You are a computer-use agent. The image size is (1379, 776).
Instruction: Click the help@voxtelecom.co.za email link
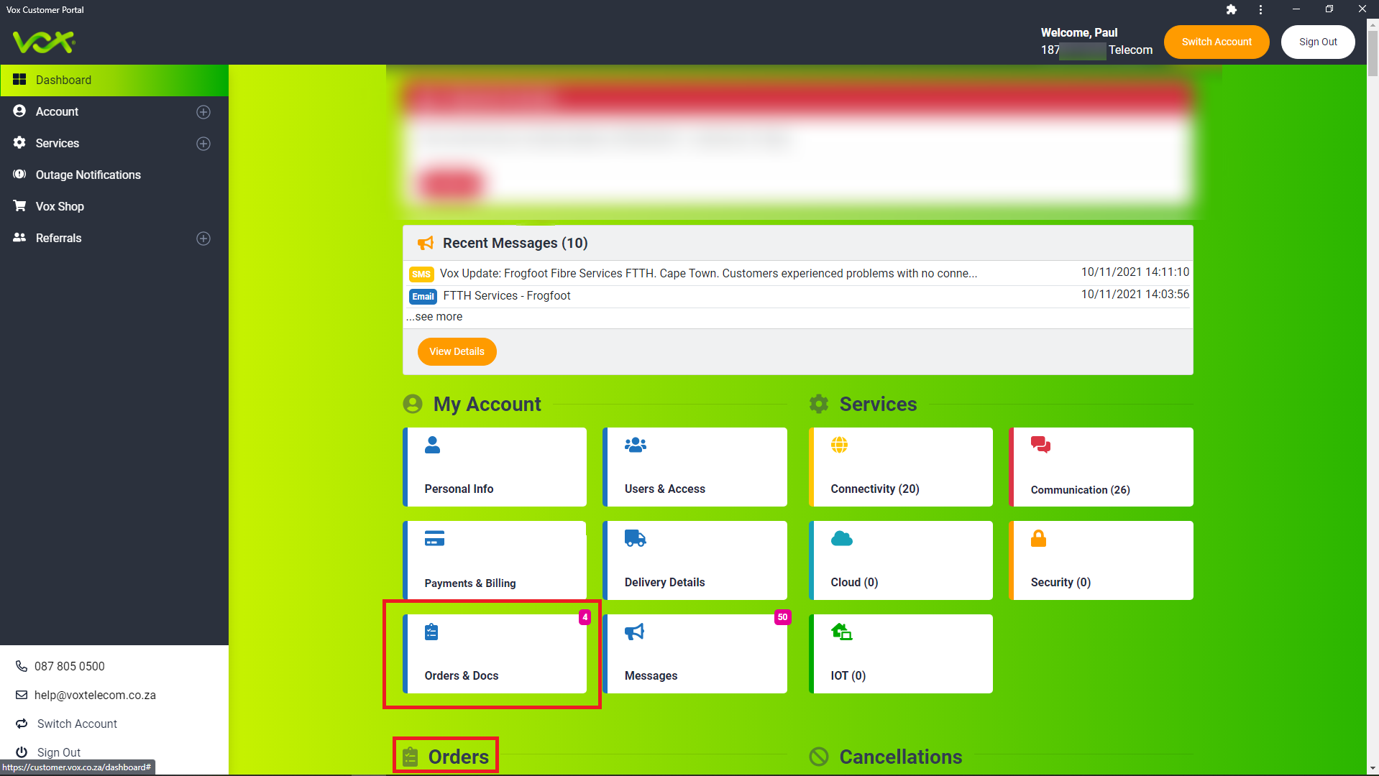click(95, 695)
